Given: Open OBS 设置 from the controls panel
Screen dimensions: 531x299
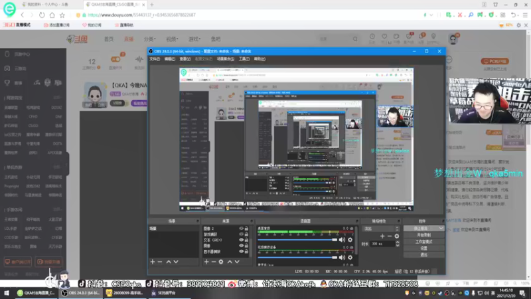Looking at the screenshot, I should coord(423,248).
